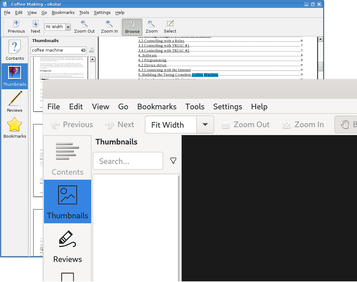Click the Zoom tool magnifier in the toolbar
The image size is (357, 282).
click(151, 27)
